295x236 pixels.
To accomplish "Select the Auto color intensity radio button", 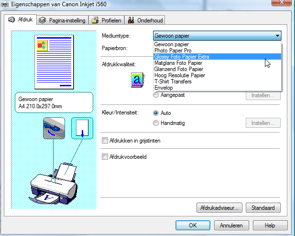I will (x=156, y=113).
